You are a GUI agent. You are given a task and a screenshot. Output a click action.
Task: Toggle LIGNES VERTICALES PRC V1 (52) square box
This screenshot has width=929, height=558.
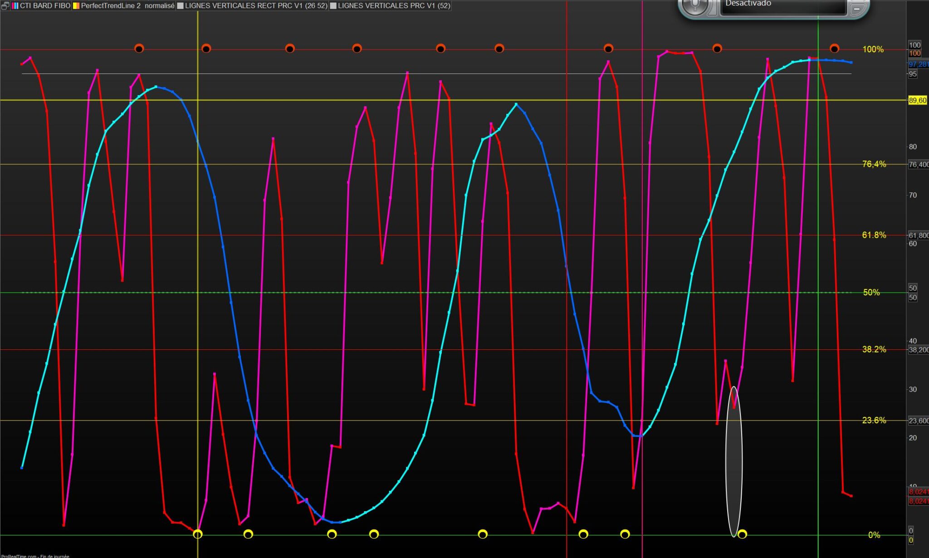(333, 6)
